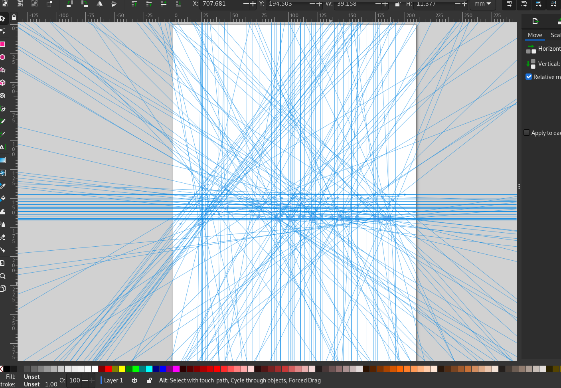Flip selection horizontally
Viewport: 561px width, 388px height.
(x=99, y=4)
